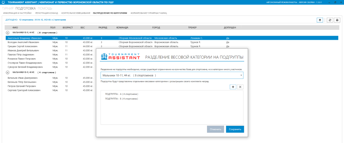Add a new subgroup with plus icon
344x143 pixels.
(233, 87)
